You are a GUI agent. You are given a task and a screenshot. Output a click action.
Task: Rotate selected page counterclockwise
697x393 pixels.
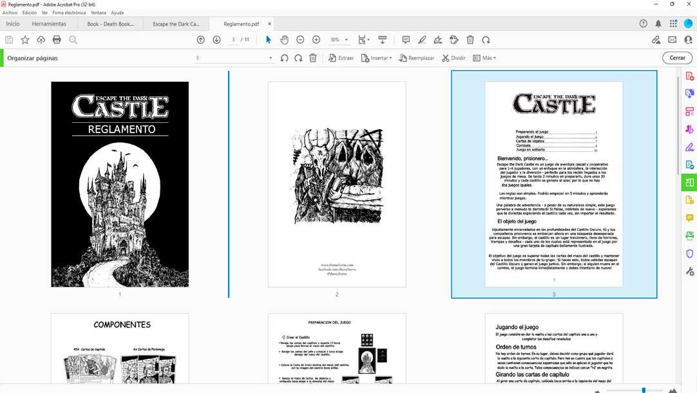point(285,58)
